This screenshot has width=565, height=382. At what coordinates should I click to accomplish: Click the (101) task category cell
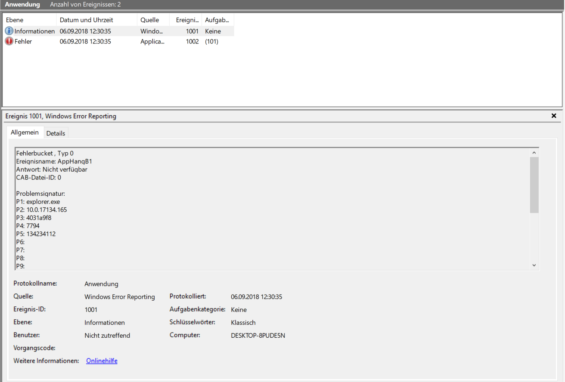pyautogui.click(x=211, y=41)
